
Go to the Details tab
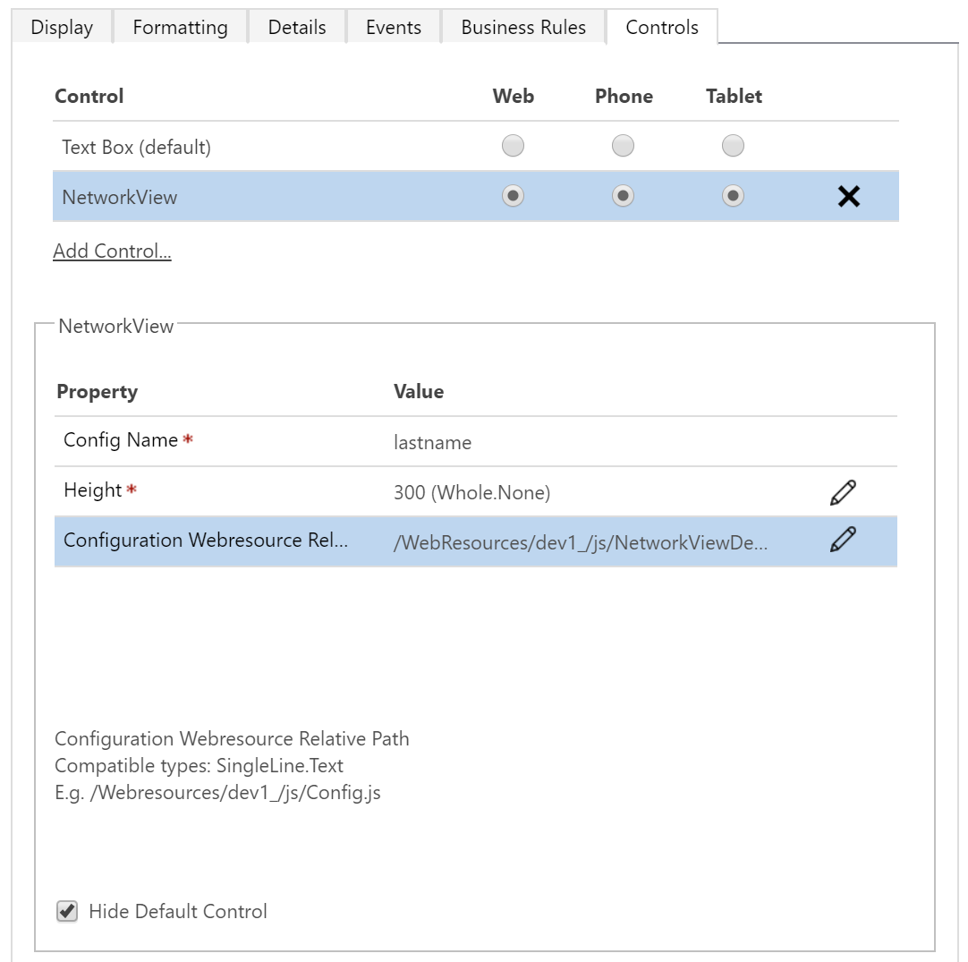297,28
